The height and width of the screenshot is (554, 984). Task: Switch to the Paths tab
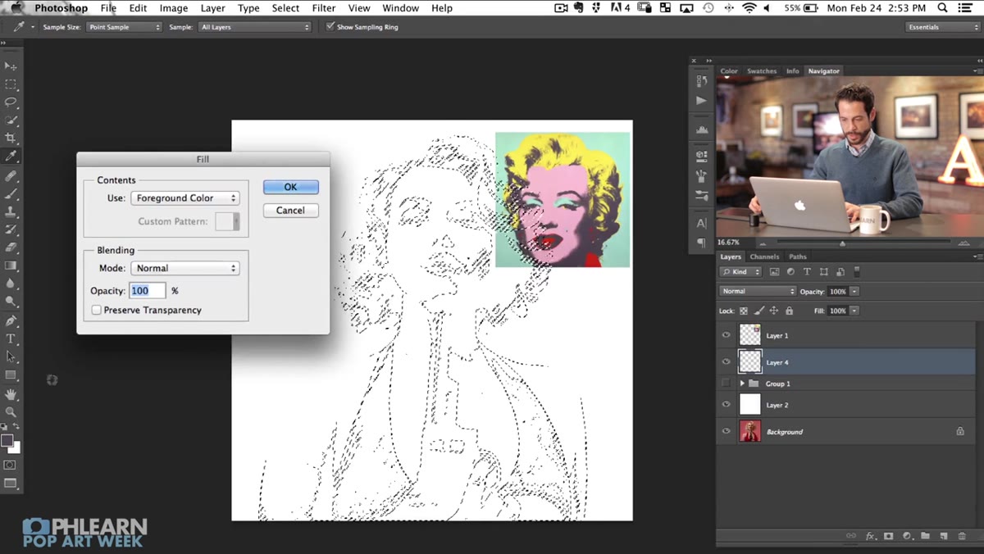798,257
